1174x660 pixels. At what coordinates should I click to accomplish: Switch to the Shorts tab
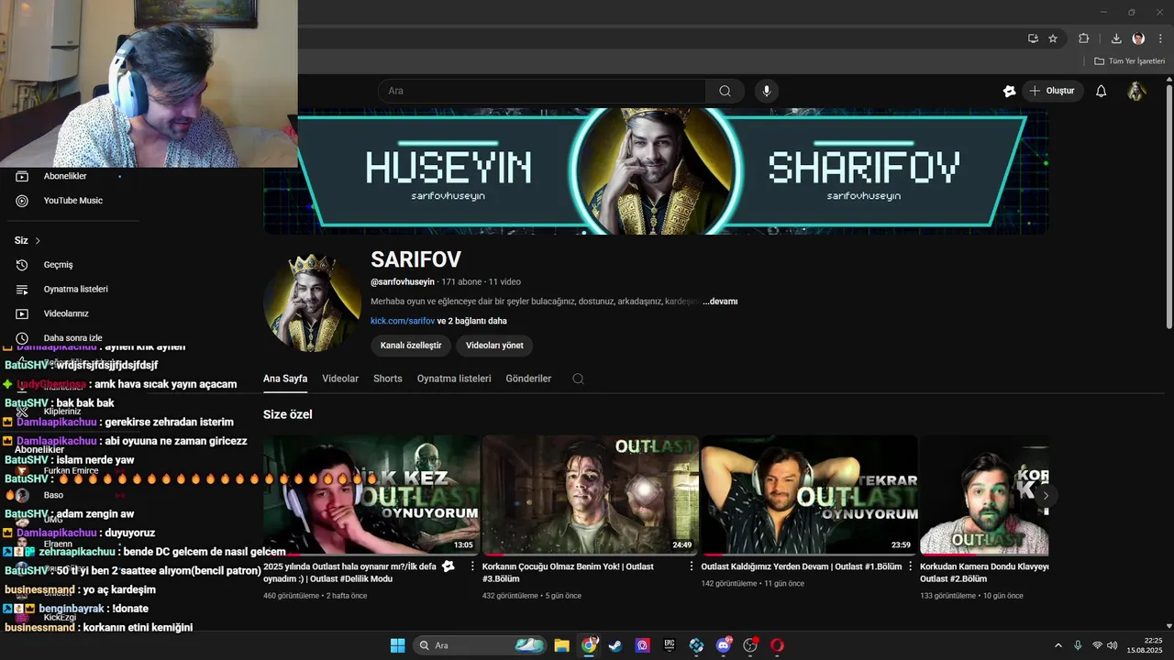point(388,379)
